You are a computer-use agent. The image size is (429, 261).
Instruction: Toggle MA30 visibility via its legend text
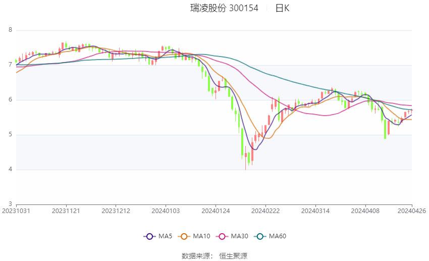pyautogui.click(x=240, y=236)
